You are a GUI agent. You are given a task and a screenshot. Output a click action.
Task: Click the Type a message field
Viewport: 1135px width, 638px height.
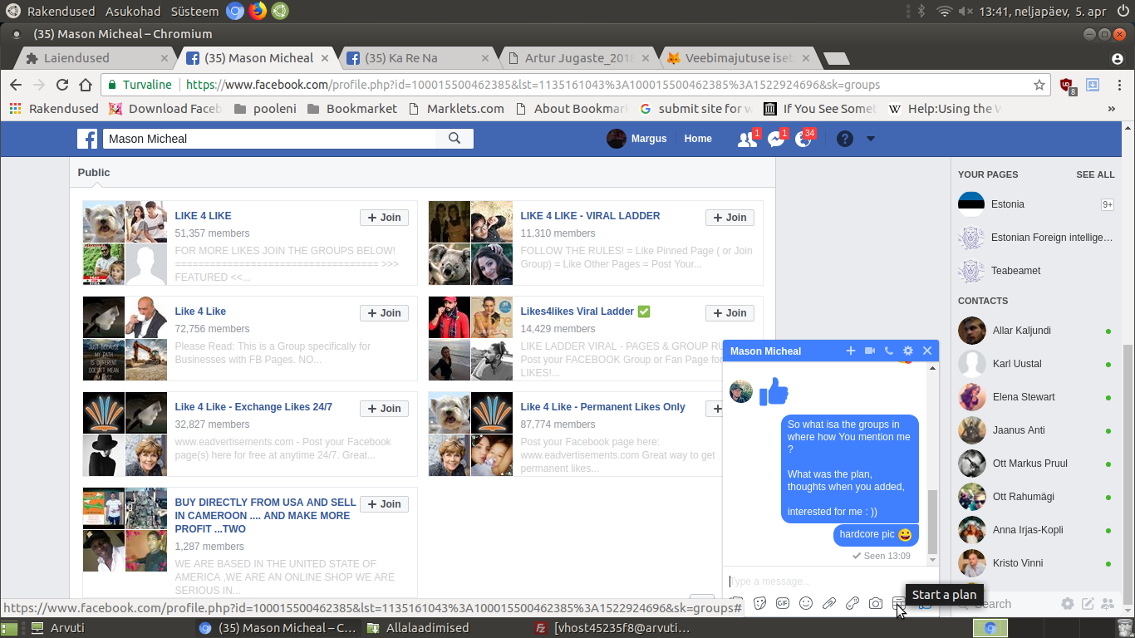[x=831, y=582]
